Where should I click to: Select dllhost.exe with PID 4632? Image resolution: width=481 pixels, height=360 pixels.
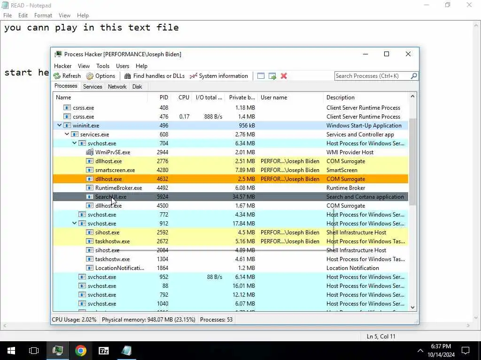click(x=230, y=179)
